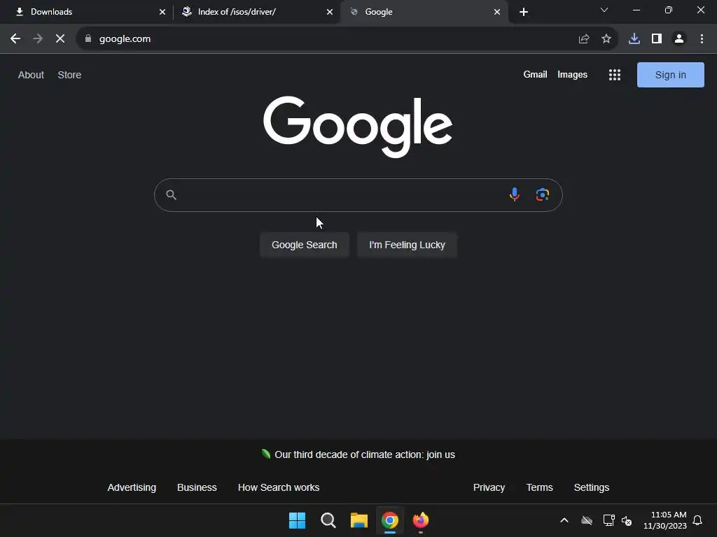Open Chrome's three-dot menu

[x=702, y=39]
